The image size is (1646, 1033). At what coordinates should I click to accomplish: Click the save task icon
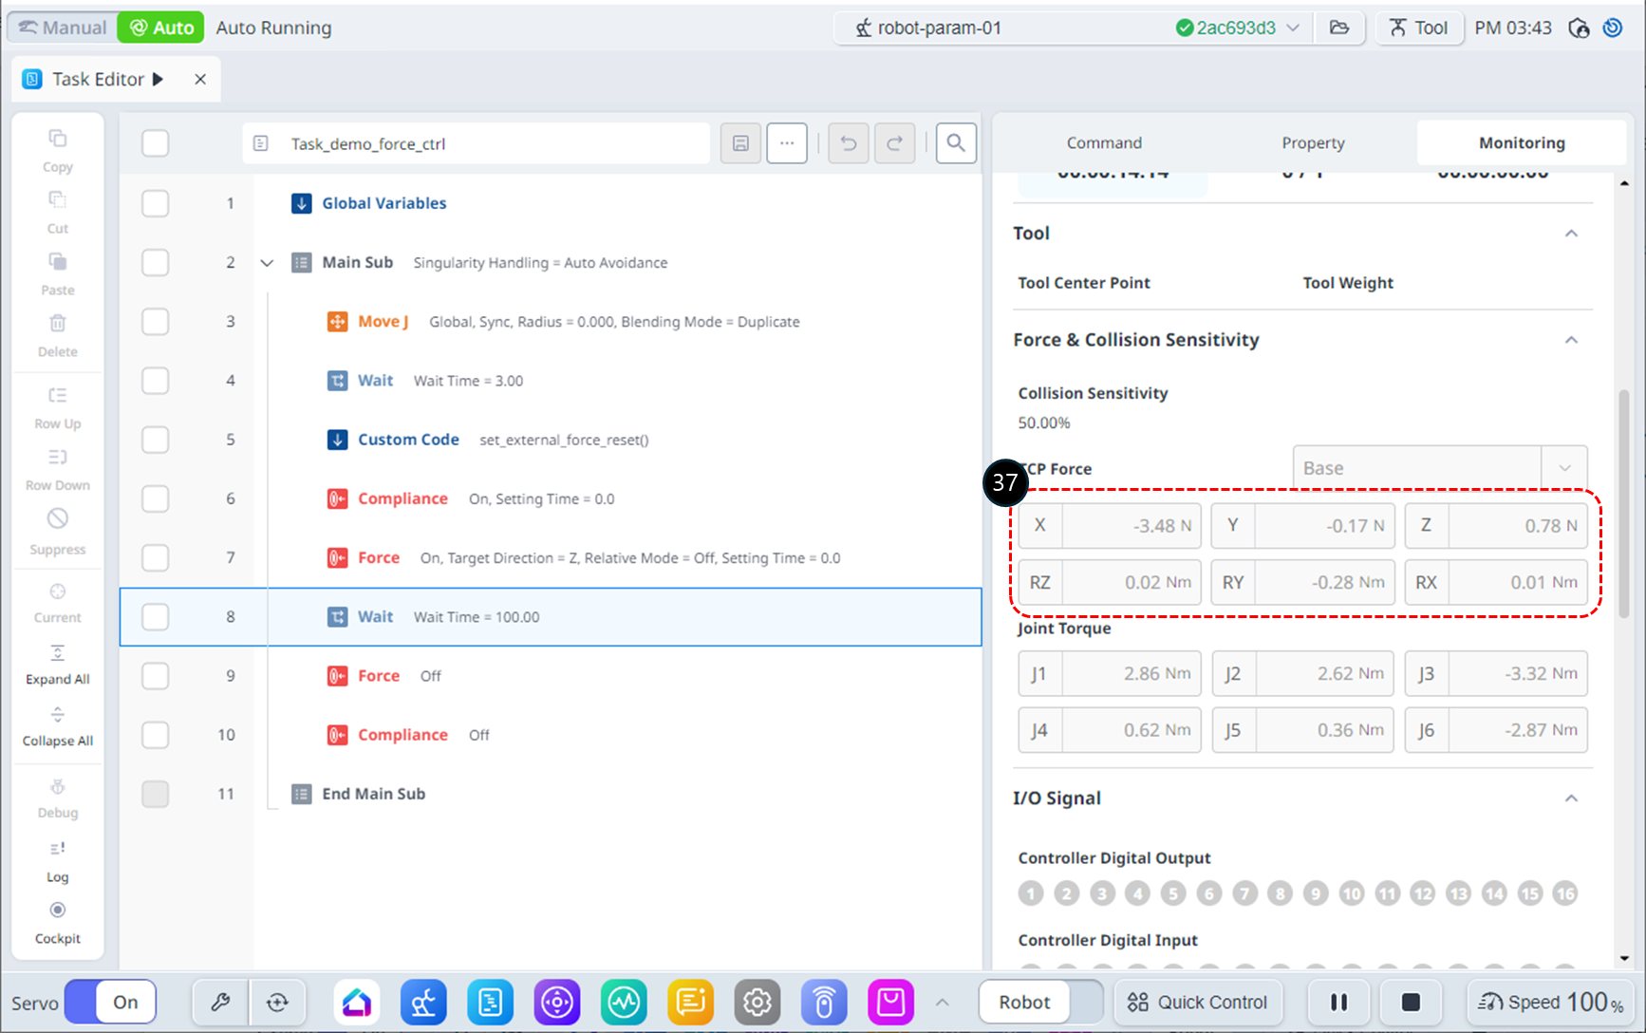coord(740,143)
